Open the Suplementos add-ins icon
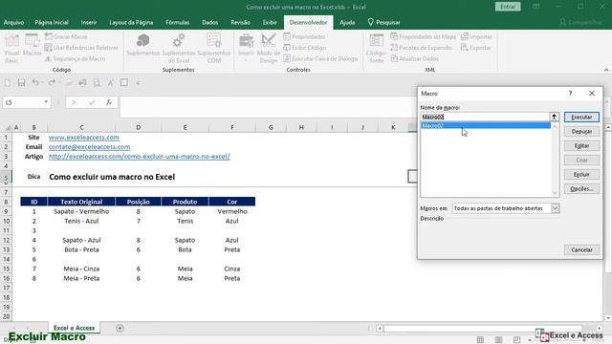The width and height of the screenshot is (612, 344). pyautogui.click(x=142, y=45)
